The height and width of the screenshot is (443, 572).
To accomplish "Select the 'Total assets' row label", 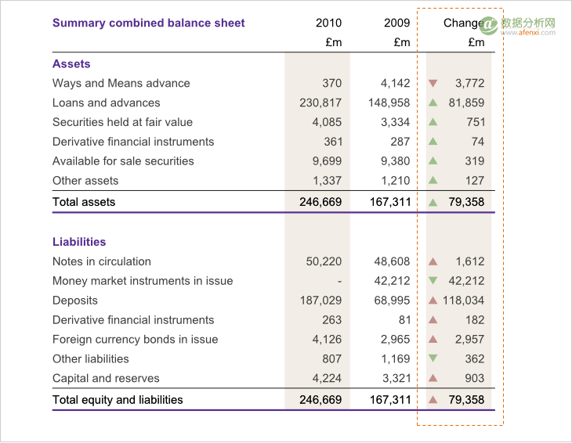I will click(x=84, y=202).
